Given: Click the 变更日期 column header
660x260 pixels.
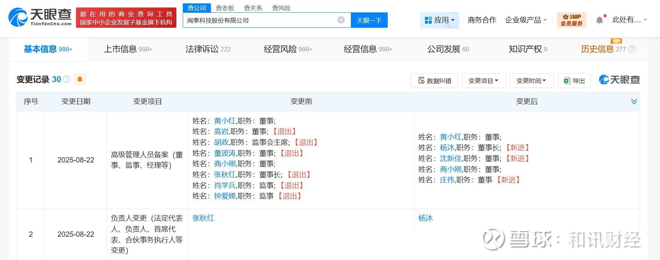Looking at the screenshot, I should pyautogui.click(x=76, y=102).
